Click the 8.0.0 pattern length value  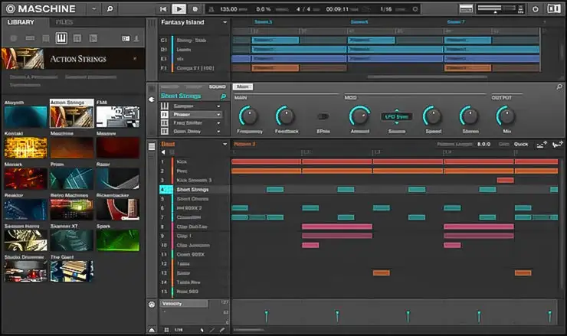coord(483,144)
